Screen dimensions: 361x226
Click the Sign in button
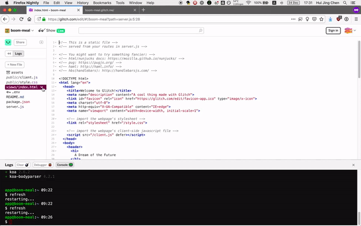(x=333, y=31)
